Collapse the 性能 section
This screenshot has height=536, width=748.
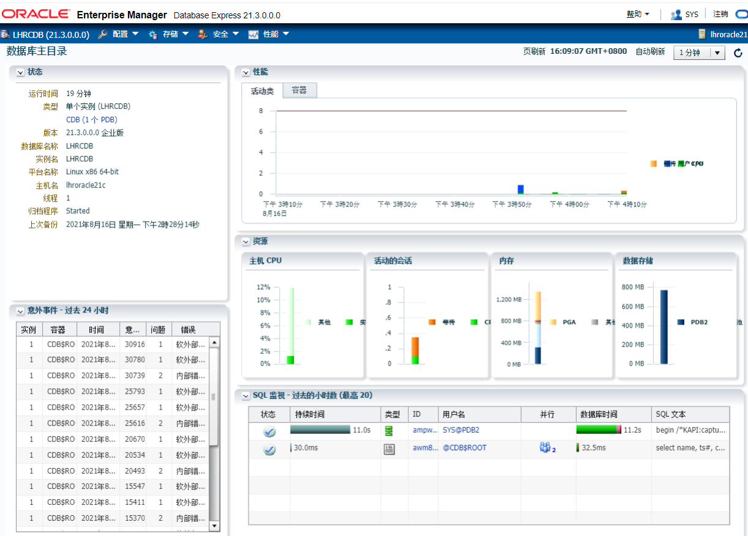coord(245,72)
